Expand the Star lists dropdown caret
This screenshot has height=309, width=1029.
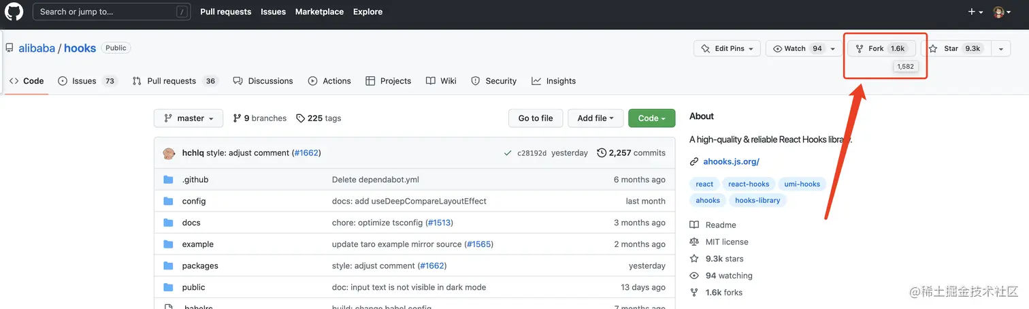click(1000, 48)
